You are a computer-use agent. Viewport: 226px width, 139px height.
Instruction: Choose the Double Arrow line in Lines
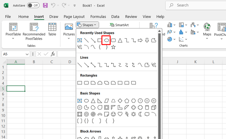(93, 65)
